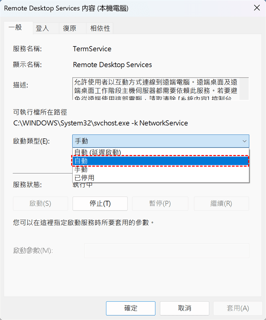
Task: Collapse the 啟動類型 dropdown arrow
Action: (245, 141)
